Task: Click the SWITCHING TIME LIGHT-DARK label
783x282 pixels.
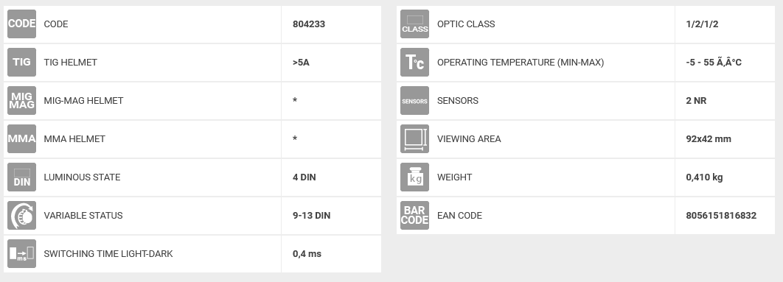Action: [108, 253]
